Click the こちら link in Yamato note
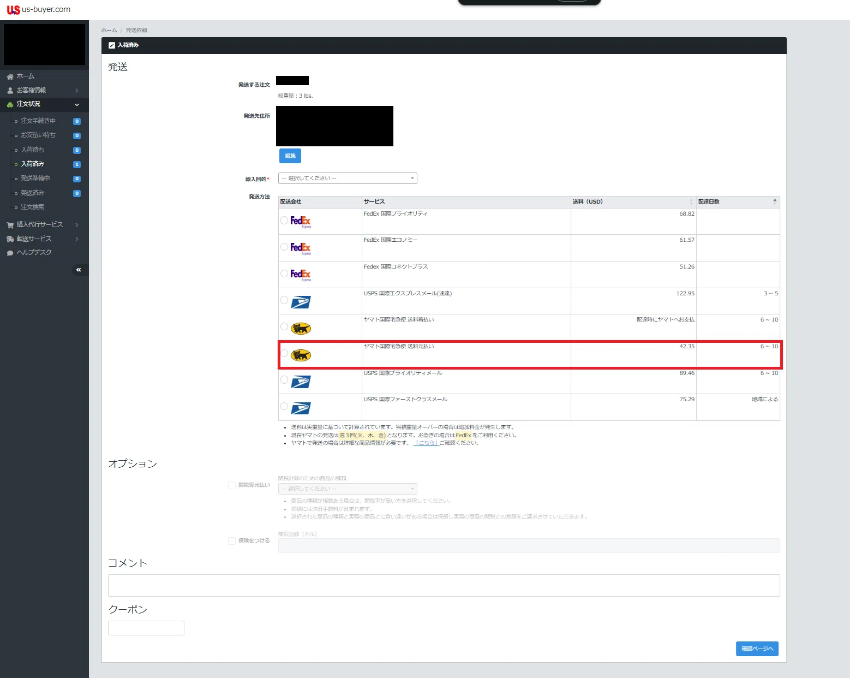The width and height of the screenshot is (850, 678). [x=426, y=443]
